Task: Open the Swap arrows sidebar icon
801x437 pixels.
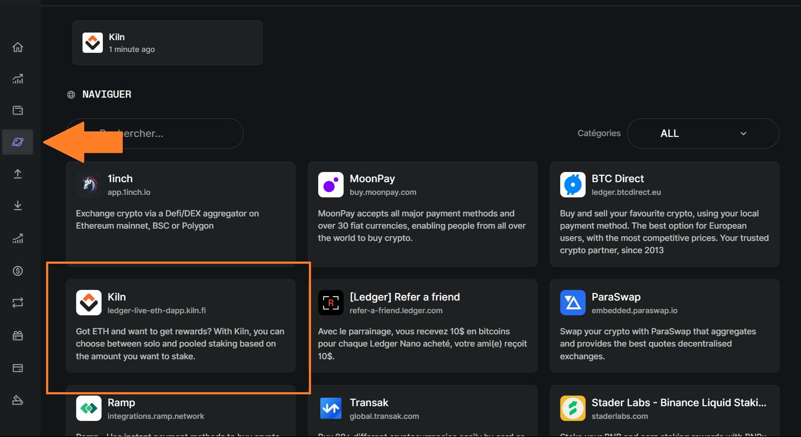Action: (17, 303)
